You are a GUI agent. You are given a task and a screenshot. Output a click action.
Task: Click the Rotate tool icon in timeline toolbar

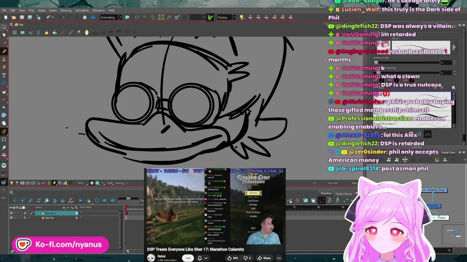point(22,201)
